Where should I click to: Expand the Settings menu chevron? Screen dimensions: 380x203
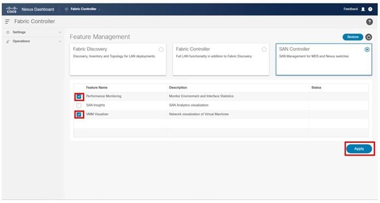point(60,32)
